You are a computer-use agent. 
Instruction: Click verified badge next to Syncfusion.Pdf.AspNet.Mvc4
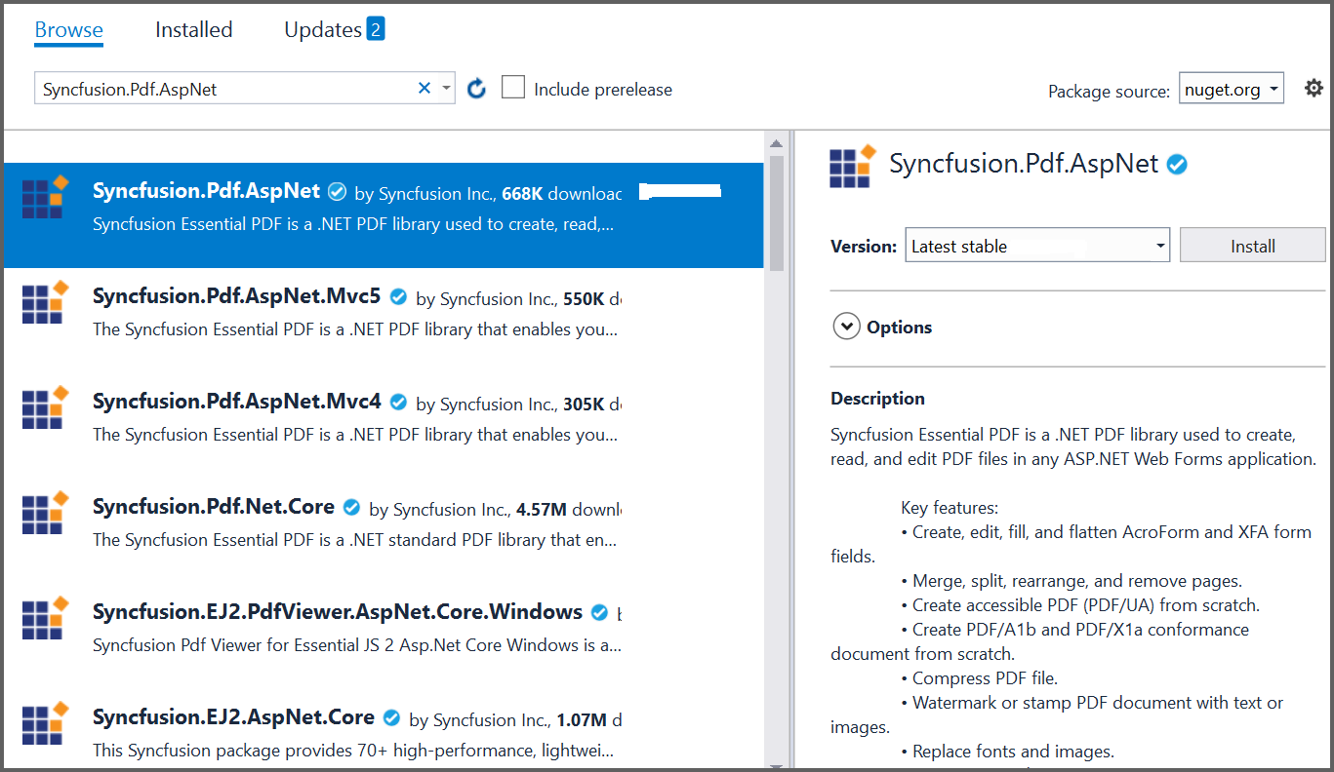[398, 402]
